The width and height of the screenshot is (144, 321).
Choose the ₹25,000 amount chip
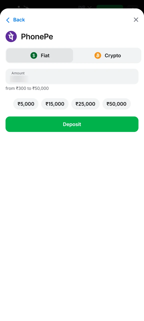click(85, 104)
